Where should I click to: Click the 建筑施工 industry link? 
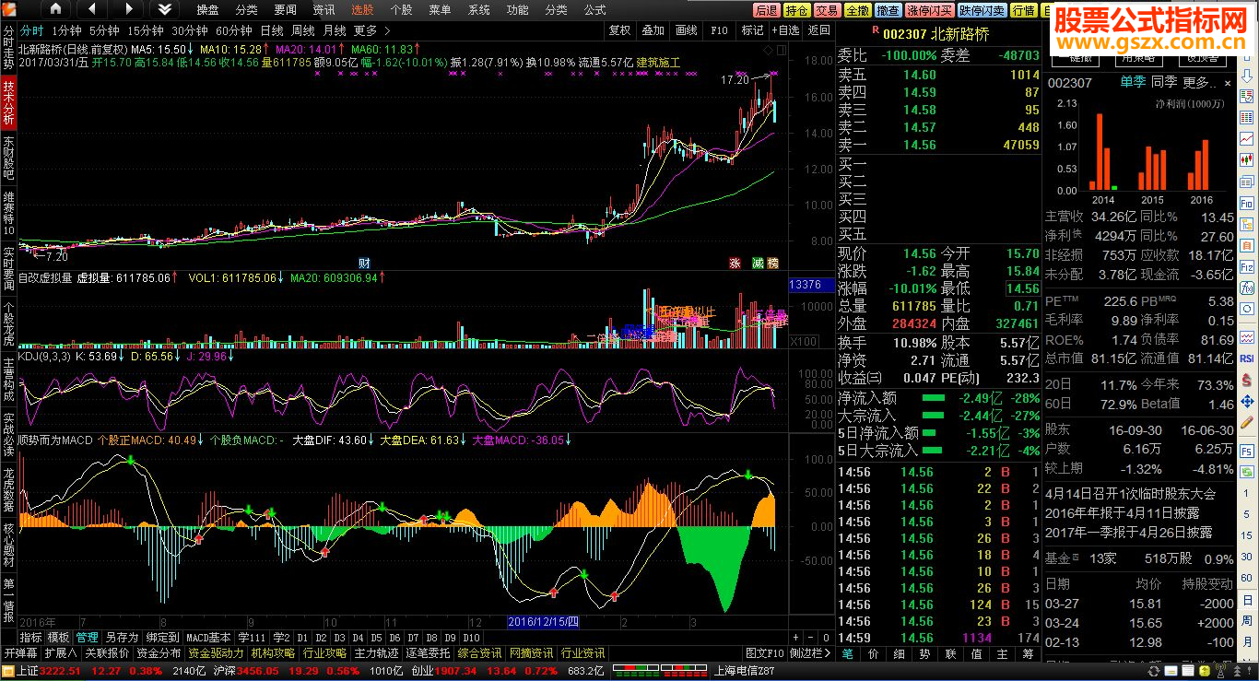(x=658, y=63)
